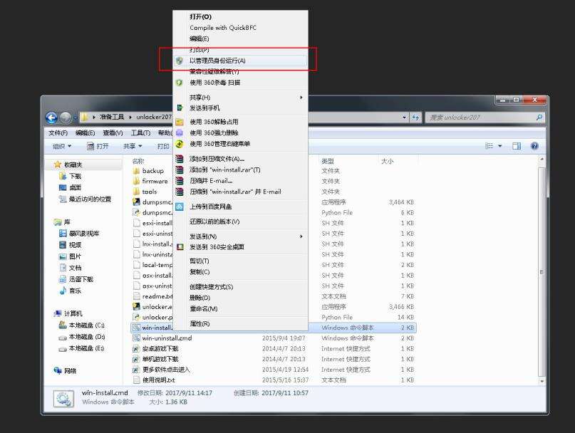Screen dimensions: 575x433
Task: Click the refresh icon beside address bar
Action: (415, 118)
